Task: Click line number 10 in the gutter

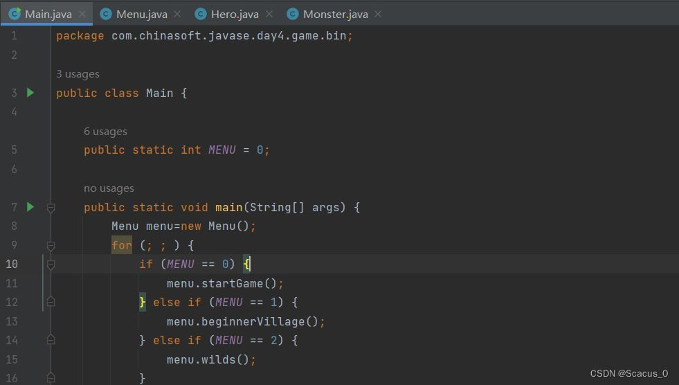Action: point(12,265)
